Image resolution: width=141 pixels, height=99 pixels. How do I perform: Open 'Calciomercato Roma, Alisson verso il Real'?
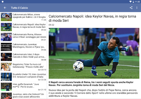click(29, 36)
